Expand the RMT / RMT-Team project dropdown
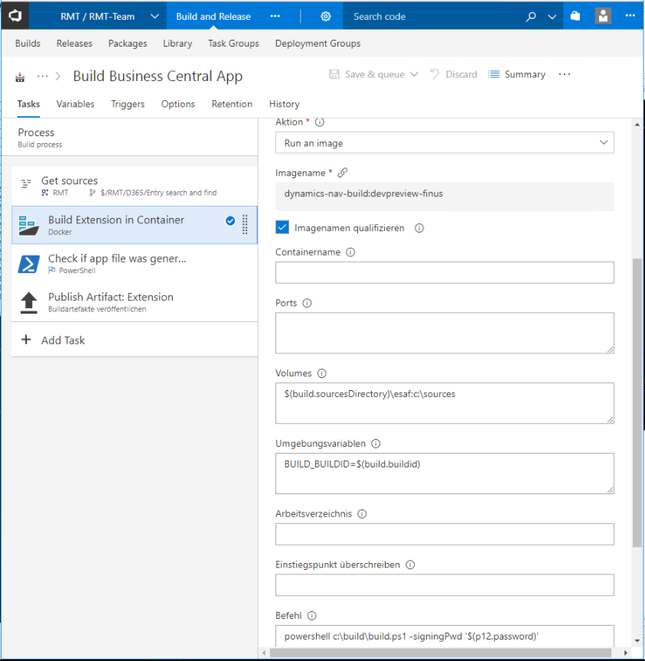645x661 pixels. [x=155, y=16]
